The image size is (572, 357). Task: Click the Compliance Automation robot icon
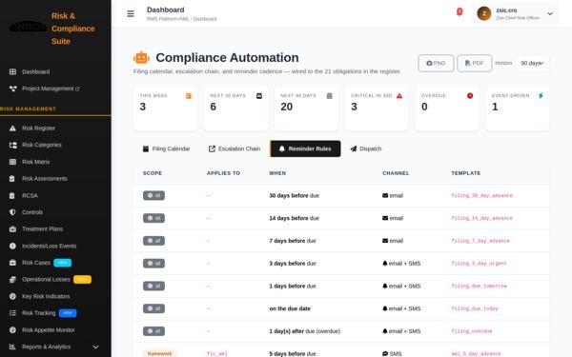[141, 57]
